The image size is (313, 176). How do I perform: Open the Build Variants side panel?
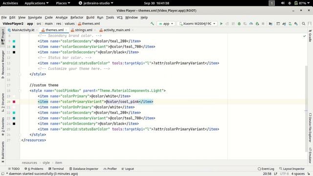click(x=3, y=152)
